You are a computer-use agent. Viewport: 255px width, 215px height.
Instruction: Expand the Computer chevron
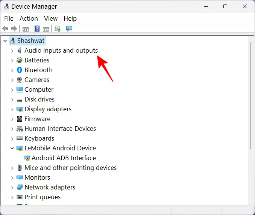coord(12,90)
